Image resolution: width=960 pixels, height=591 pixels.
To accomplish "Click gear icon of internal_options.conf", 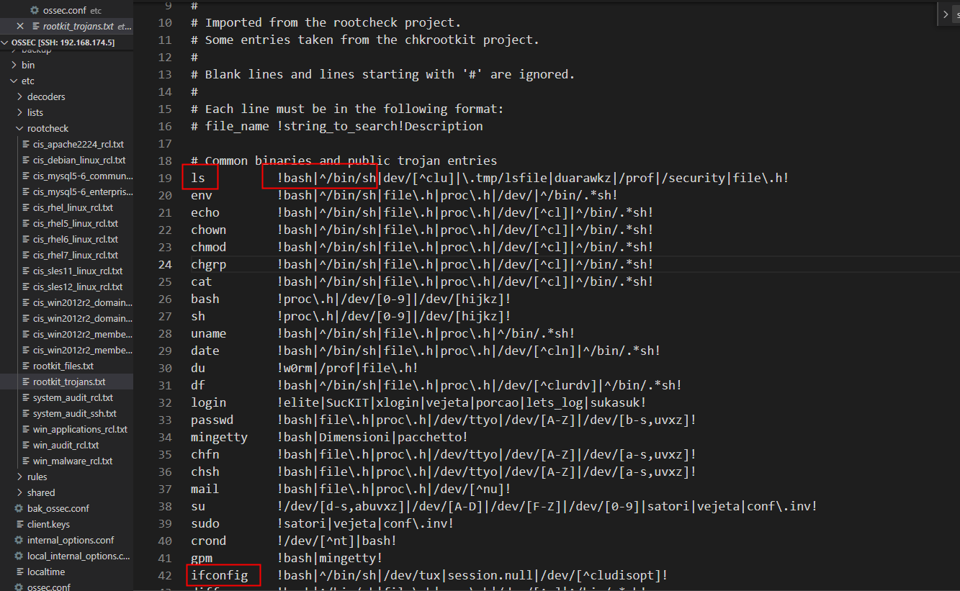I will click(x=19, y=540).
